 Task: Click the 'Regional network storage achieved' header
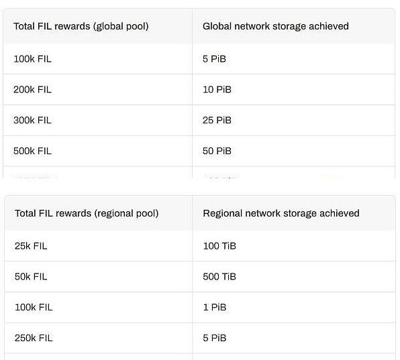point(294,213)
